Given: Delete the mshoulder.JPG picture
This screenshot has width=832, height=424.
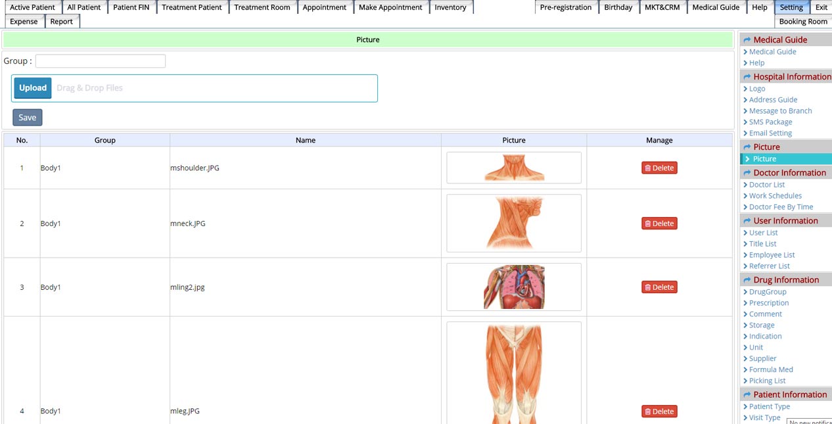Looking at the screenshot, I should coord(659,168).
